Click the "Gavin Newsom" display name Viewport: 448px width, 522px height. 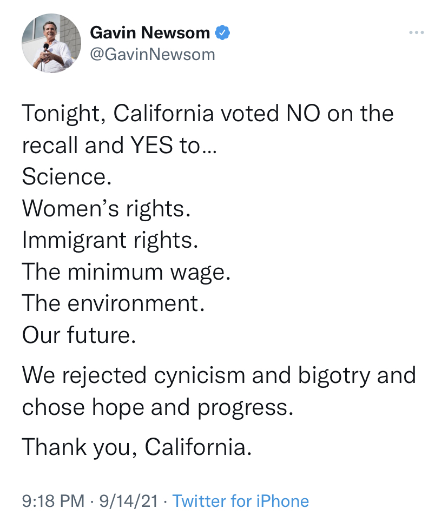tap(150, 32)
